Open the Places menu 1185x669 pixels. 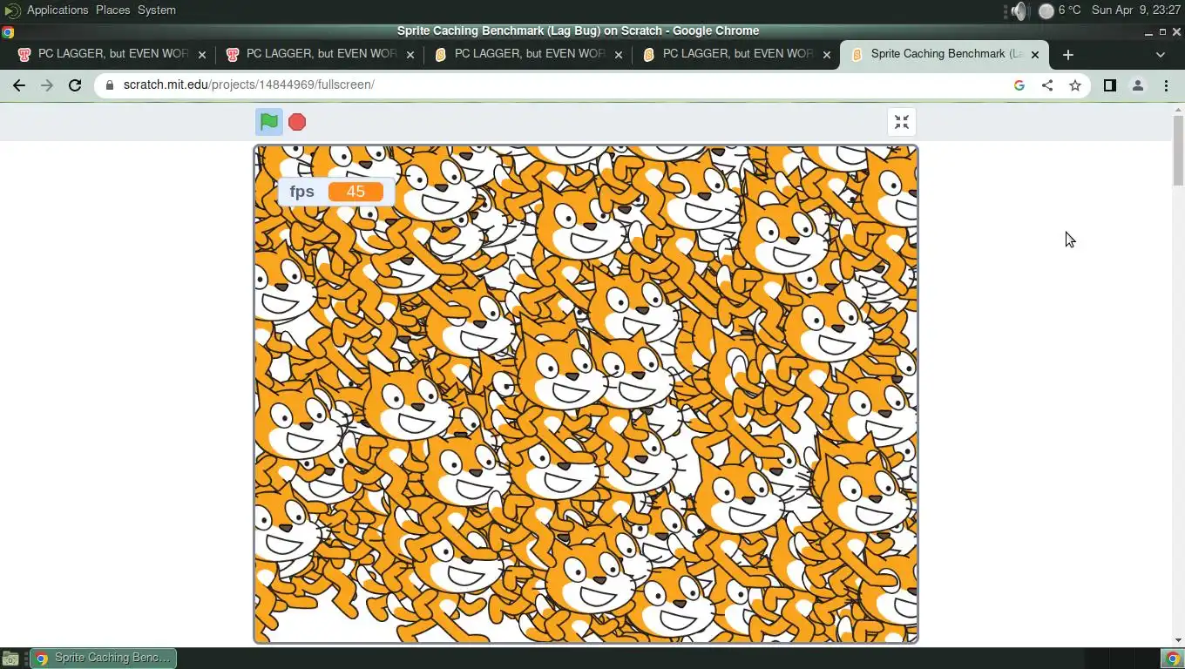[x=112, y=10]
